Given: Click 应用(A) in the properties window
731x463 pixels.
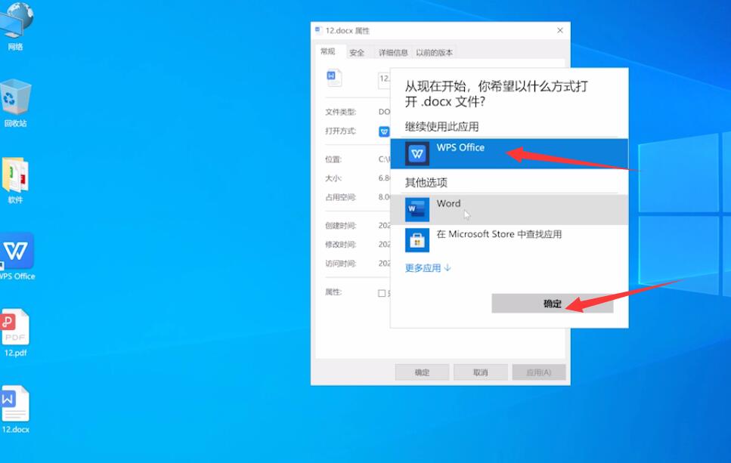Looking at the screenshot, I should click(538, 372).
